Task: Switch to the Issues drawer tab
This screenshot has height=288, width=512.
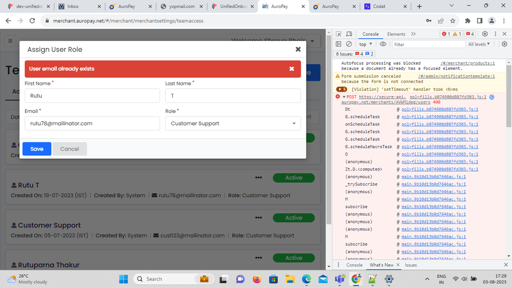Action: (411, 265)
